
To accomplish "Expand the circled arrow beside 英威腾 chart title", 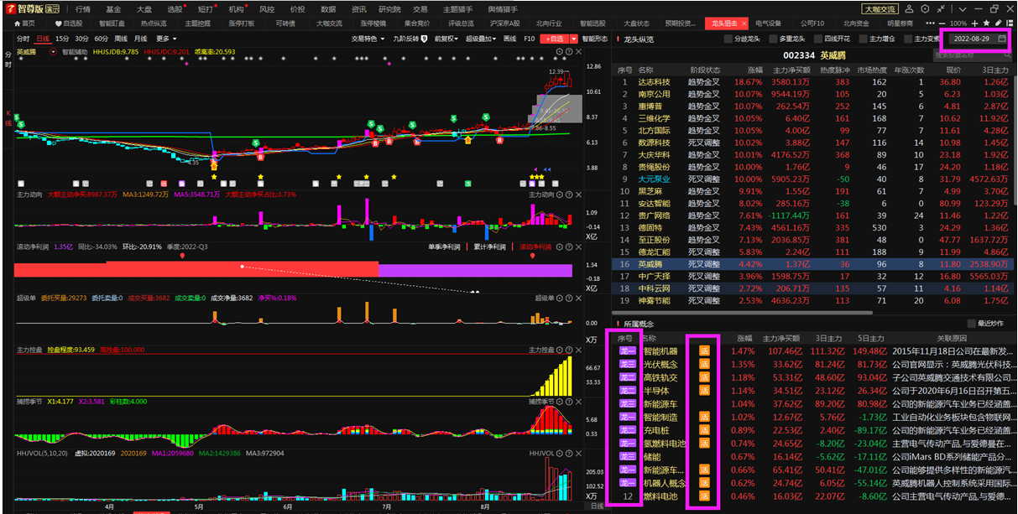I will click(55, 52).
